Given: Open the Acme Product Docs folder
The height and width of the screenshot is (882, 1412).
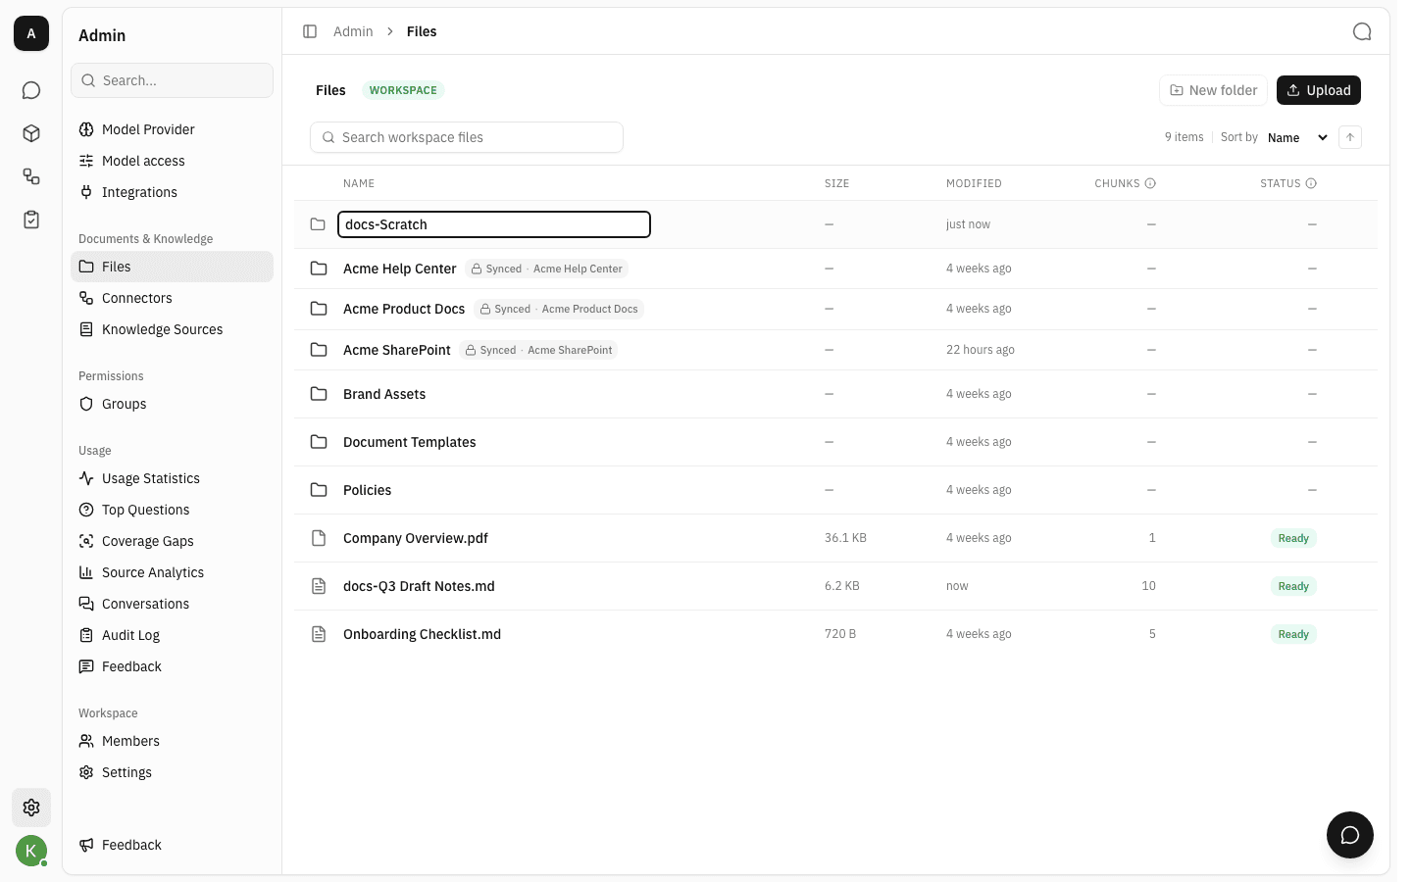Looking at the screenshot, I should pyautogui.click(x=404, y=309).
